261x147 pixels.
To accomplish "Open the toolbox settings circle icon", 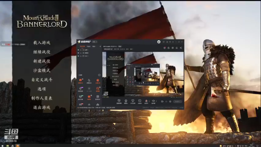I will coord(99,75).
